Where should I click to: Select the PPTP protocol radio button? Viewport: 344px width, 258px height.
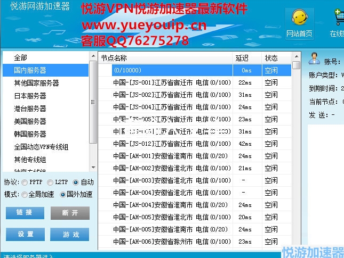click(x=25, y=182)
